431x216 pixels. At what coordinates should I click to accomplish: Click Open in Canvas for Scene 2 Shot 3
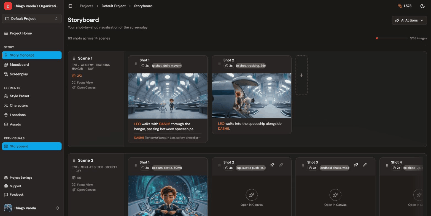click(x=335, y=198)
